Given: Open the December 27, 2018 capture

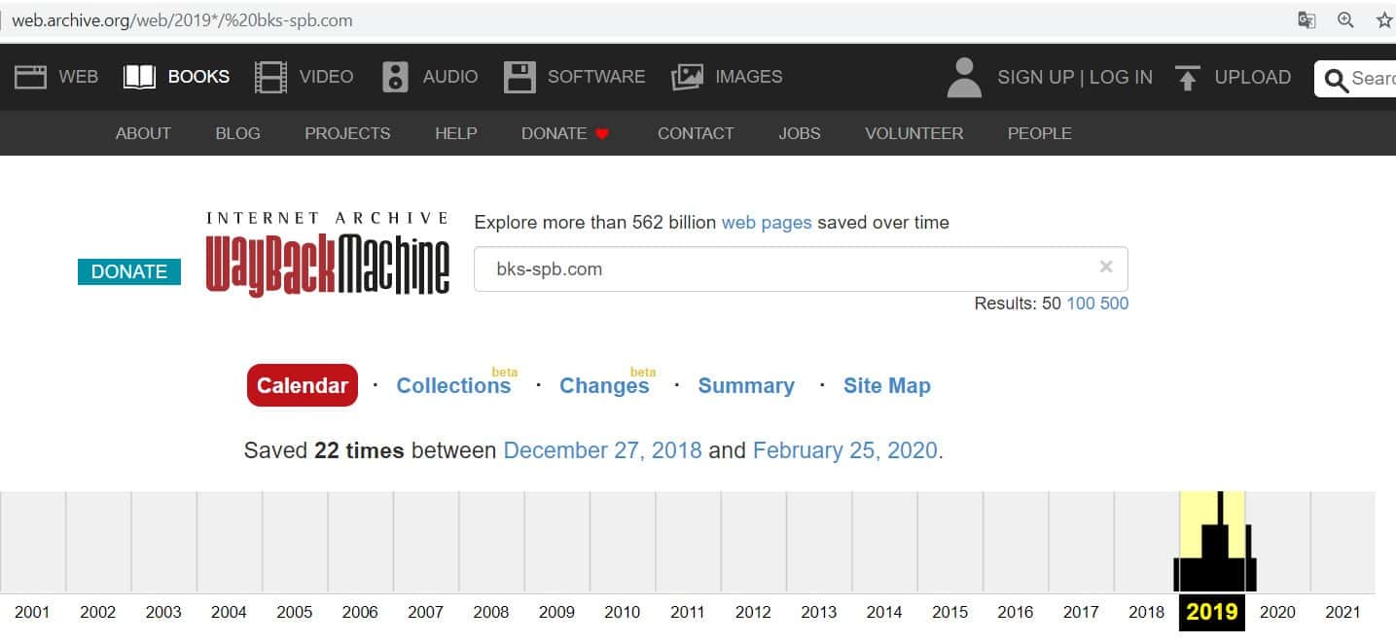Looking at the screenshot, I should click(603, 450).
